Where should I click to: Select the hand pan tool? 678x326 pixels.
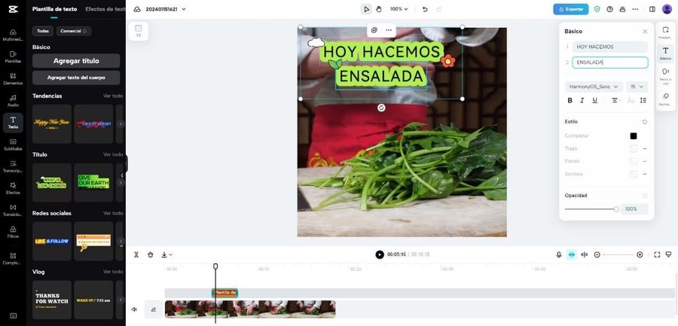379,9
